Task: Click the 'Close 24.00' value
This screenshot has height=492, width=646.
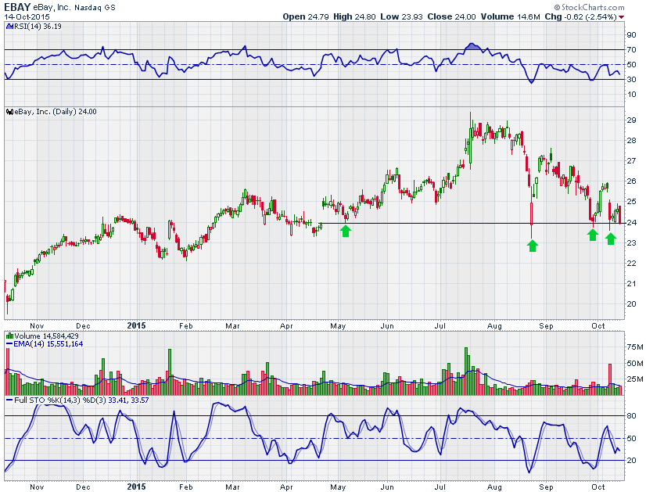Action: pyautogui.click(x=451, y=17)
